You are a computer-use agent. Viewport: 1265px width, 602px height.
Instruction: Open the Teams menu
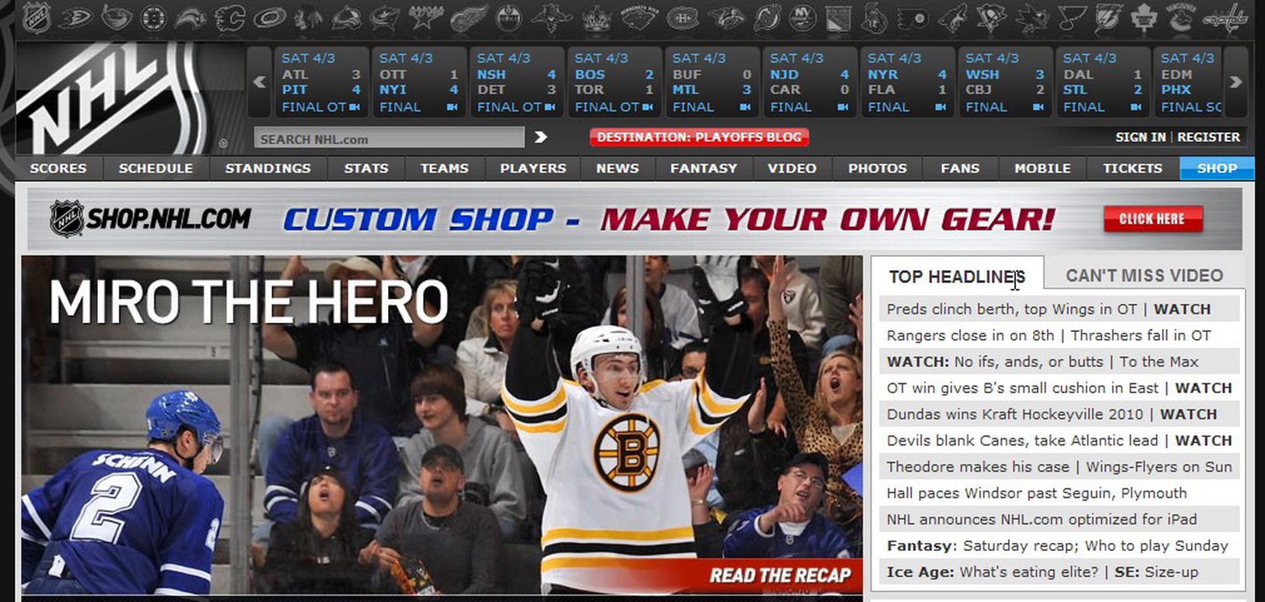point(445,168)
